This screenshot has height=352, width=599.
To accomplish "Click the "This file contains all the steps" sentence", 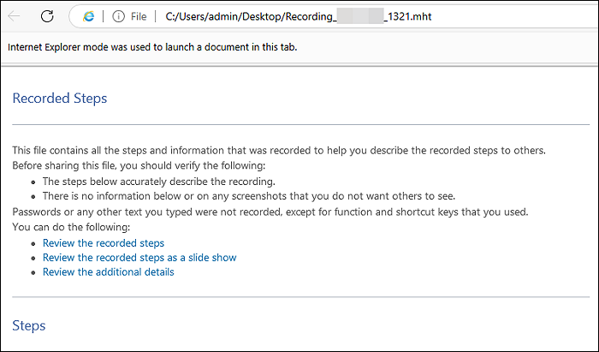I will [x=279, y=151].
